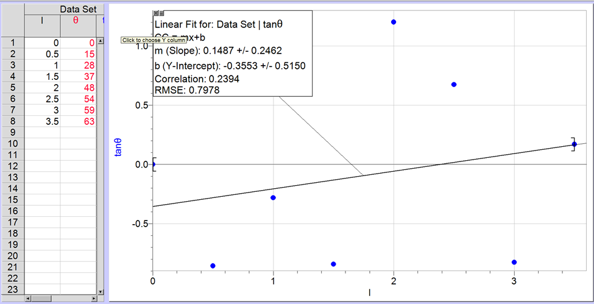Click the table scroll-down arrow
The width and height of the screenshot is (594, 304).
(101, 291)
